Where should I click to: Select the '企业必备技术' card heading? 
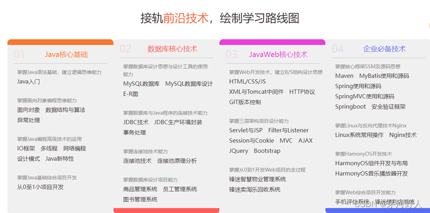[384, 49]
